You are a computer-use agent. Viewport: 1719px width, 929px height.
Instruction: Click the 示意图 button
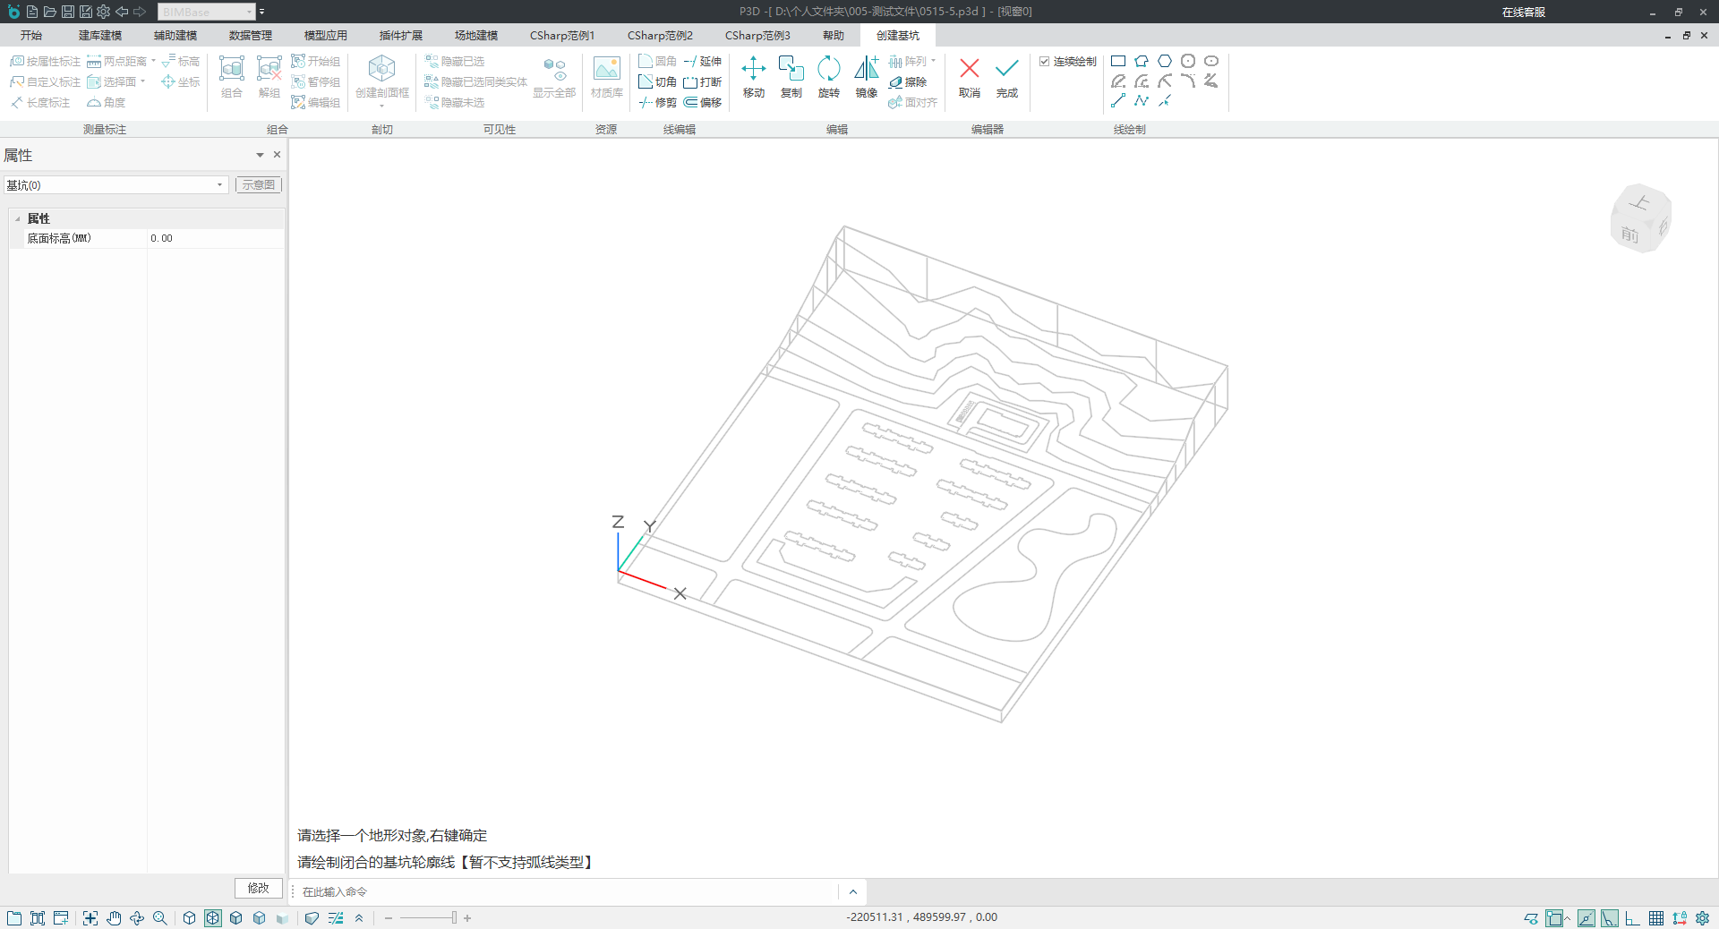pos(259,185)
